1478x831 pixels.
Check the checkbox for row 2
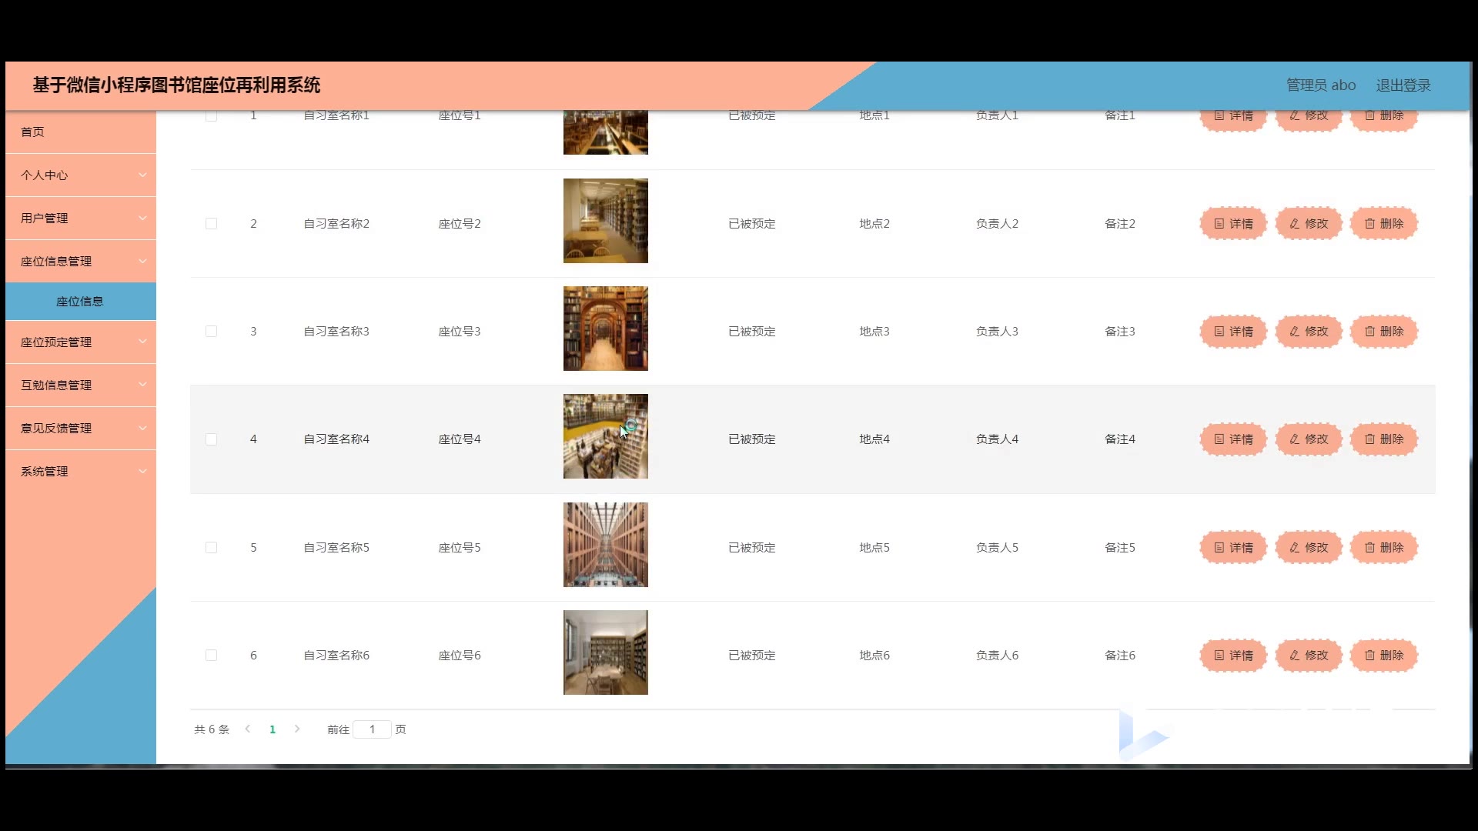[x=211, y=224]
